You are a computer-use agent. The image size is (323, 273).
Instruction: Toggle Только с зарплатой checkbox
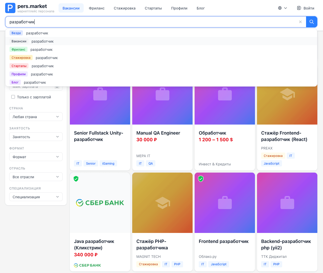13,97
